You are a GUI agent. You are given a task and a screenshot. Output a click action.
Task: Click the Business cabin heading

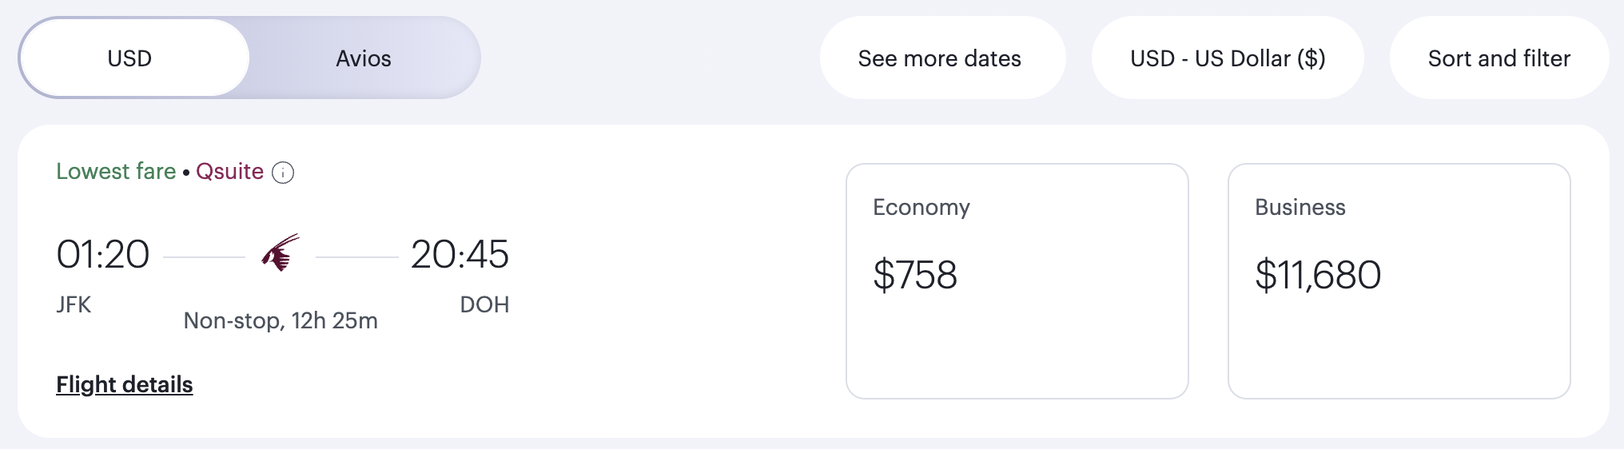click(1300, 208)
